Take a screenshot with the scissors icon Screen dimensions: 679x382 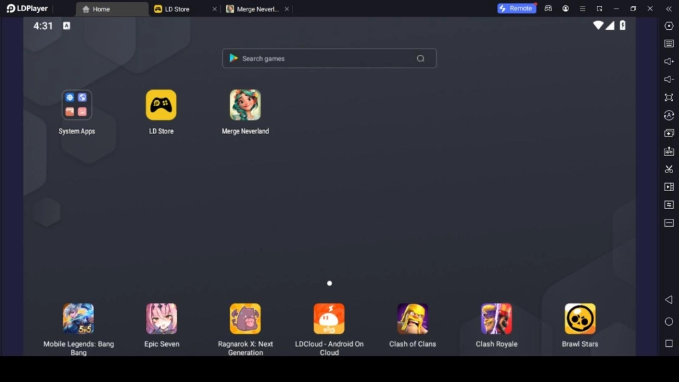668,169
